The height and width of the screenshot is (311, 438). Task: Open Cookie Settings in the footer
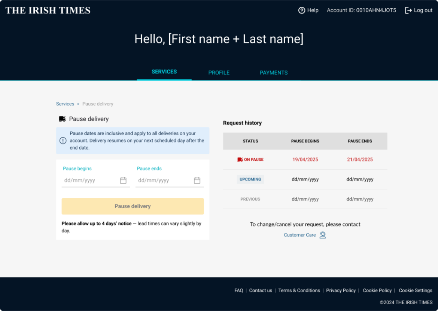[416, 290]
